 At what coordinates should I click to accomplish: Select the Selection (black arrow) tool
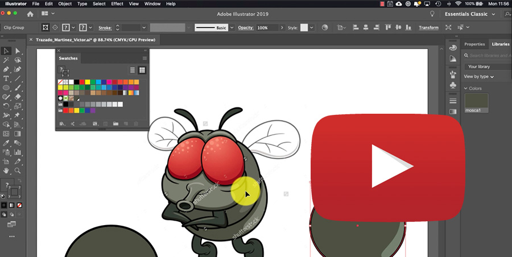tap(6, 51)
